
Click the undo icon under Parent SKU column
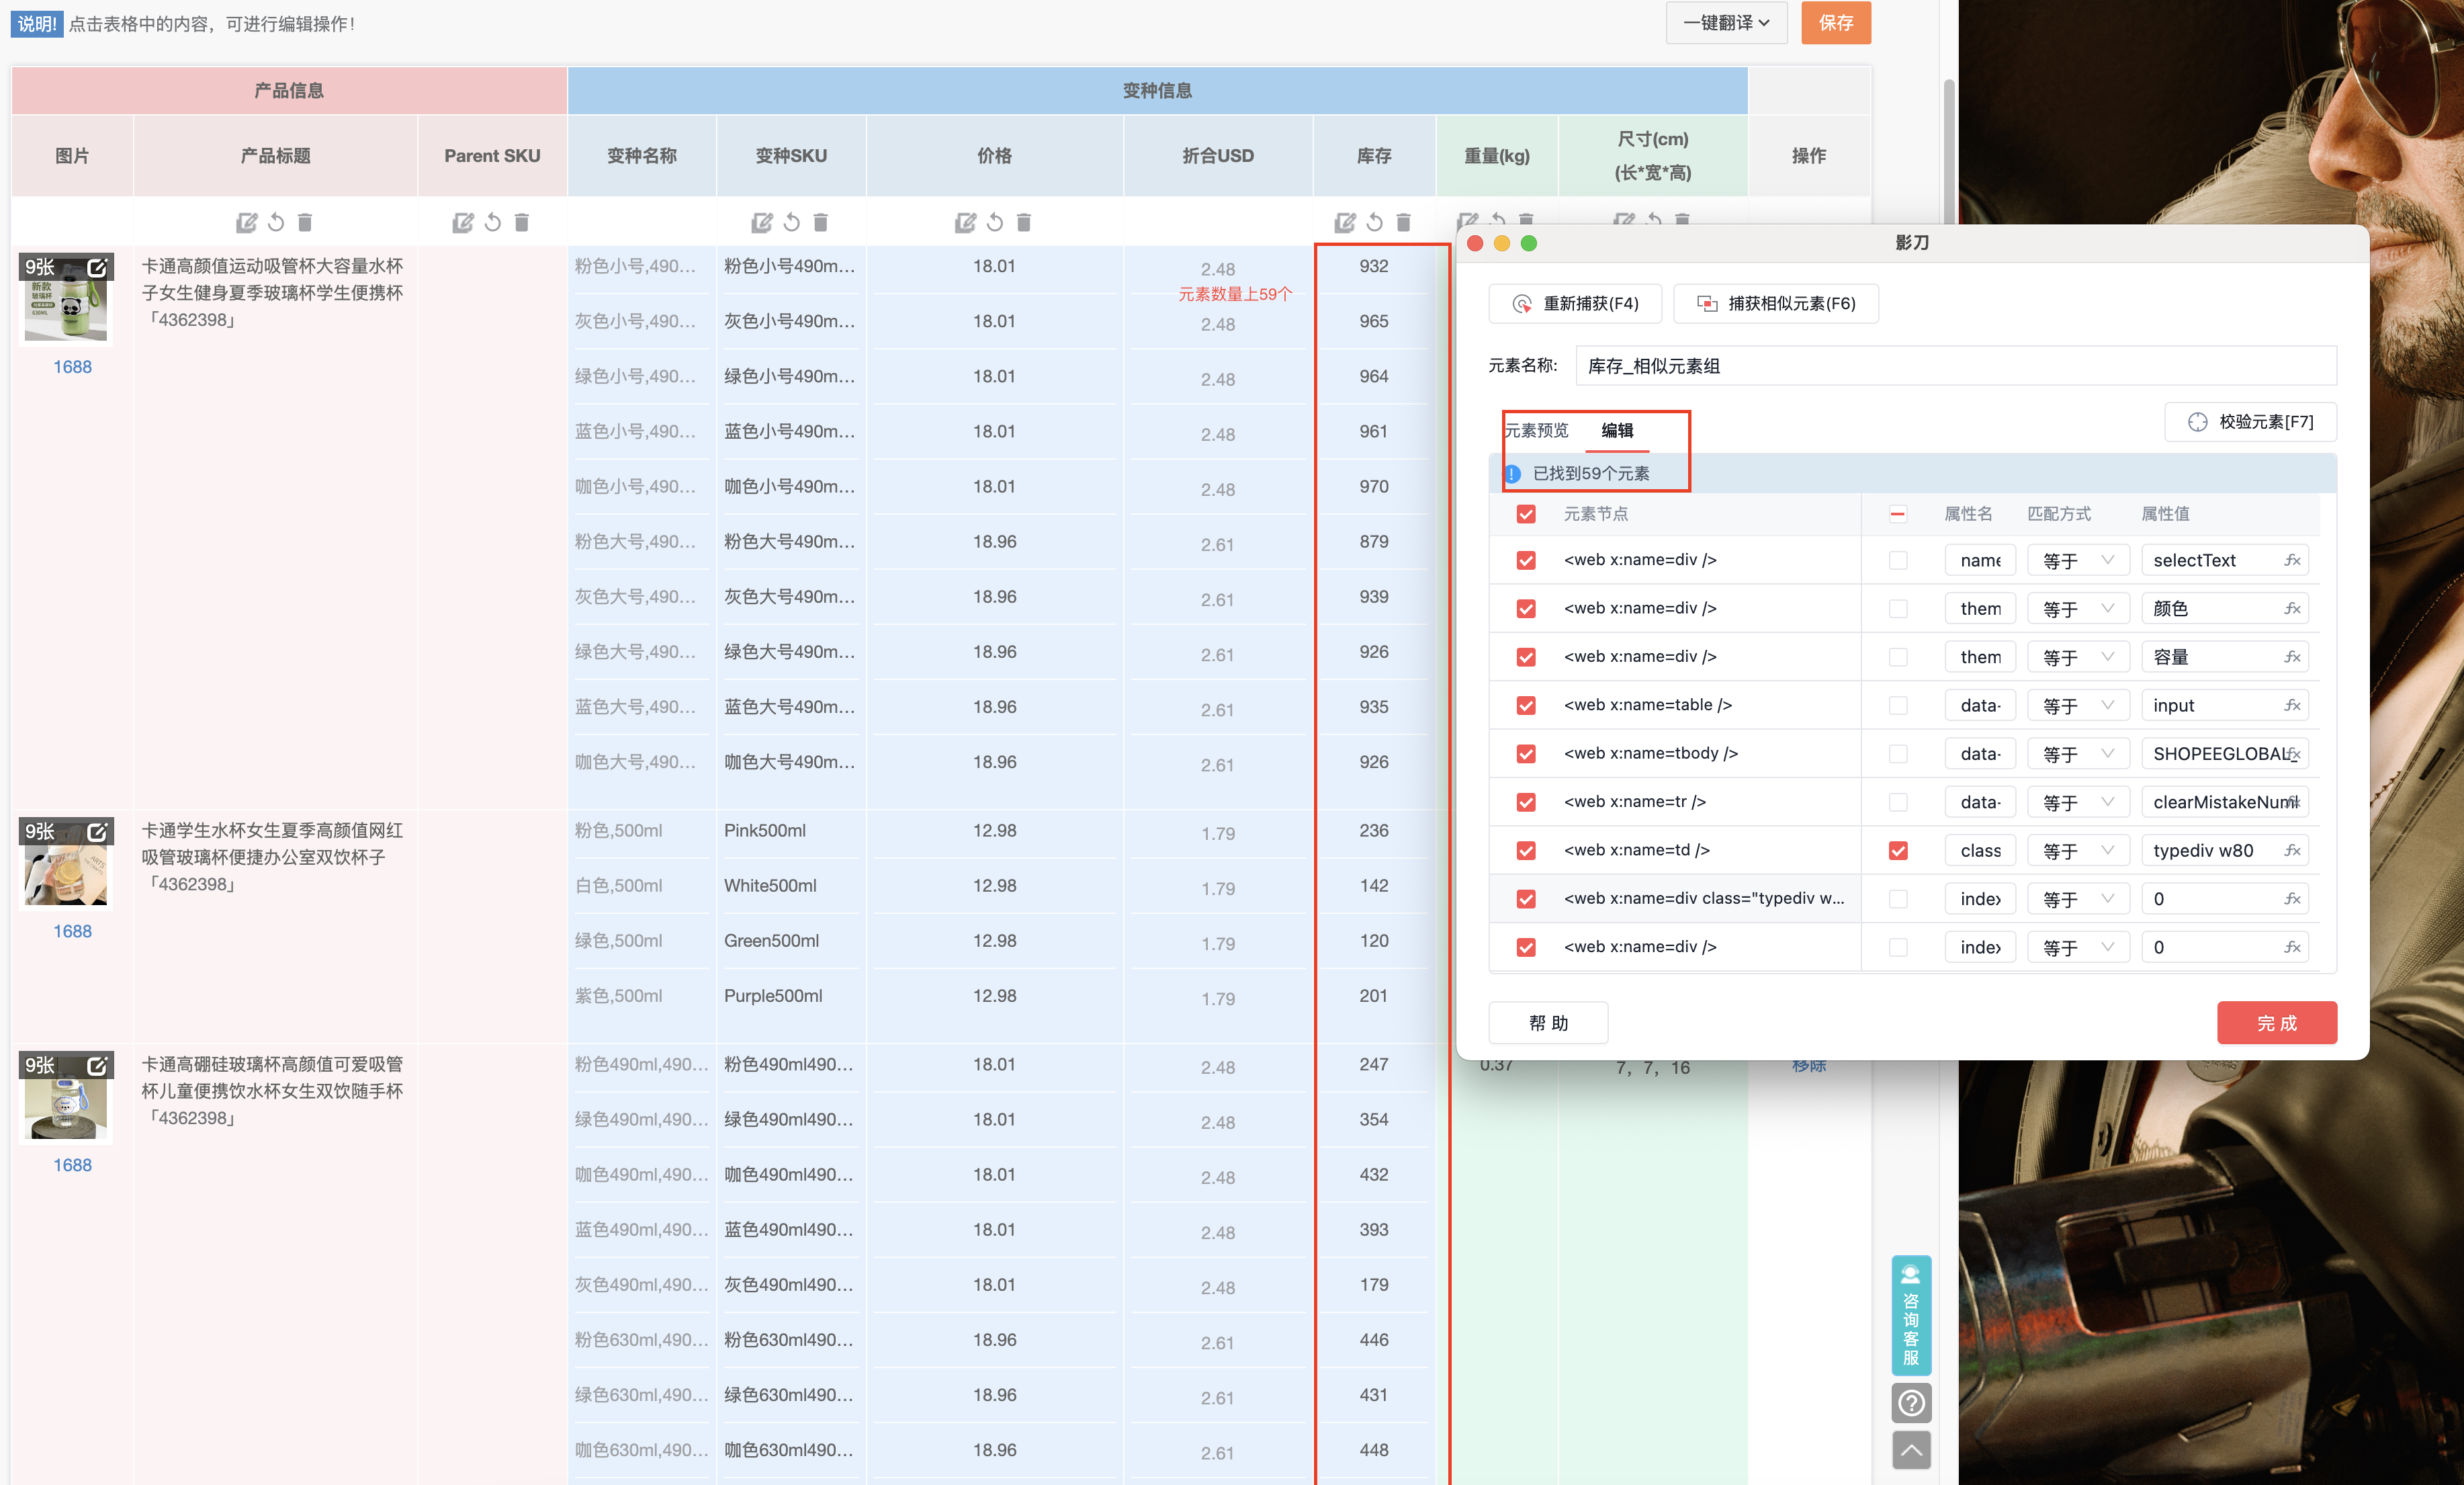(x=492, y=222)
